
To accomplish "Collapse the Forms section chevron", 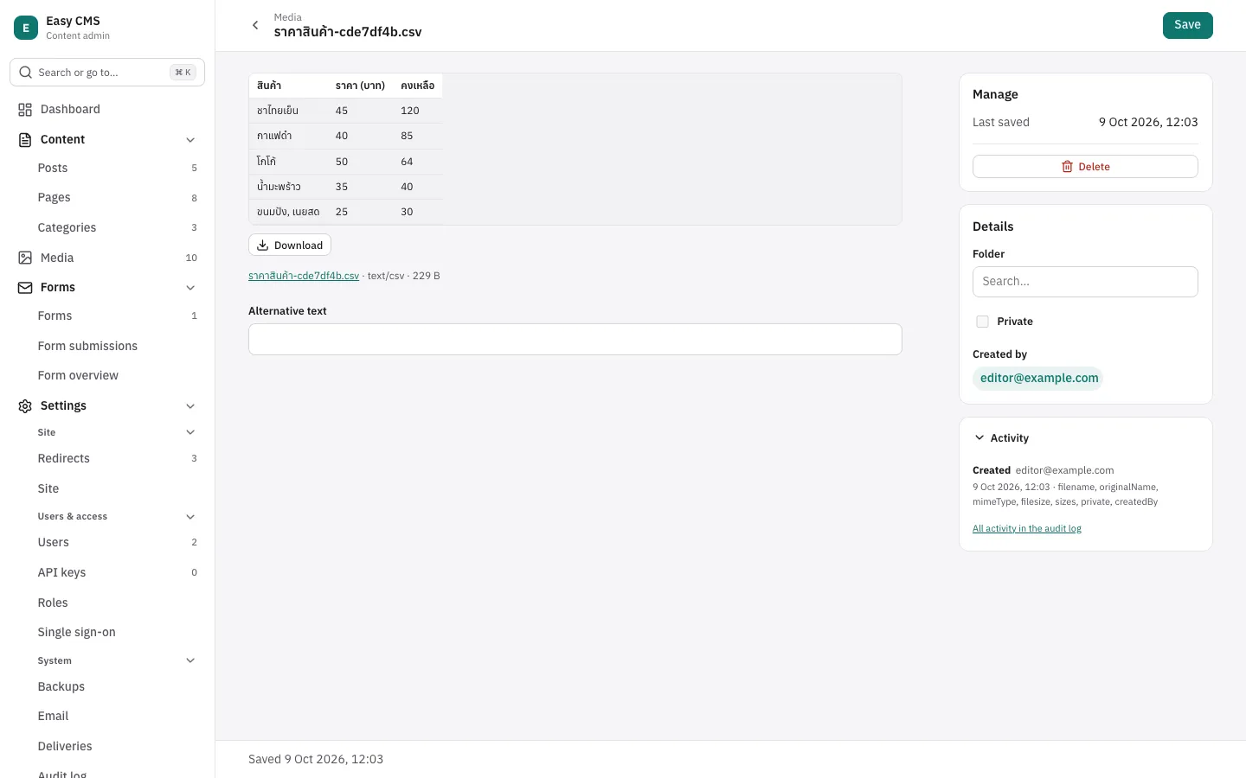I will coord(190,288).
